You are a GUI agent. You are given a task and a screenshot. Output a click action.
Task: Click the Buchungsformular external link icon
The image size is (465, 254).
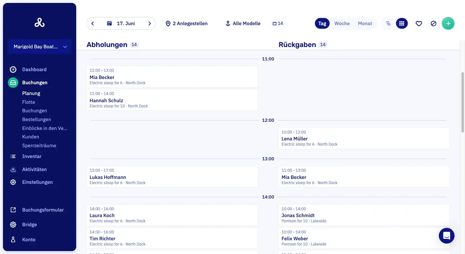[13, 210]
